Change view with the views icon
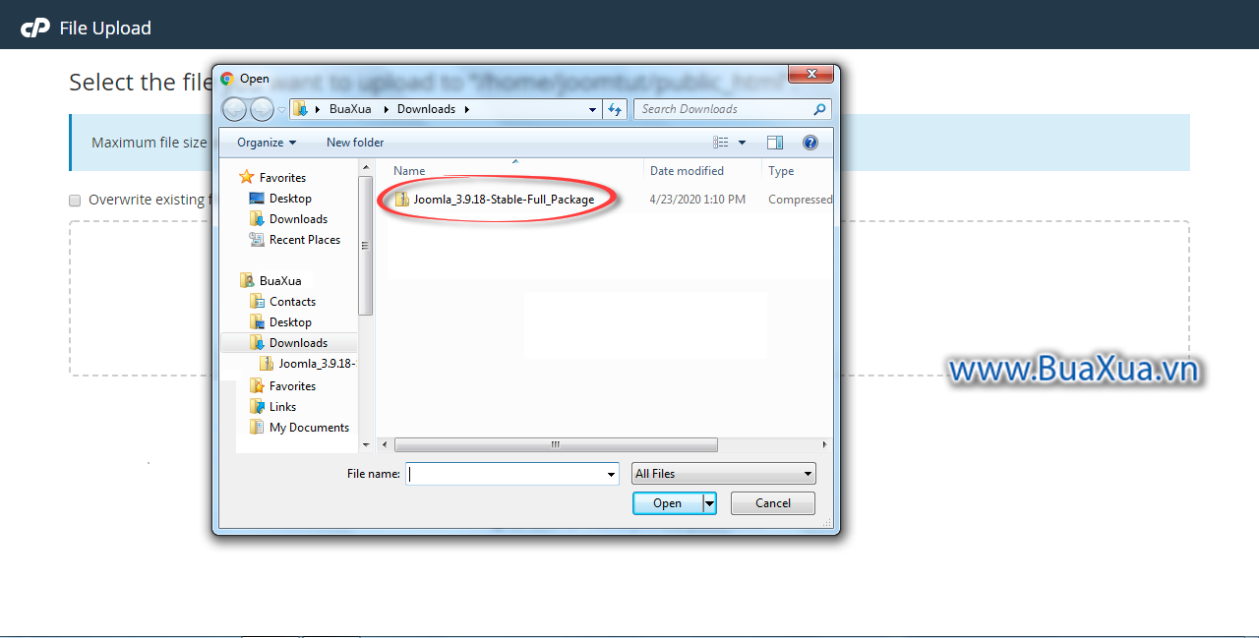This screenshot has width=1259, height=638. (721, 143)
